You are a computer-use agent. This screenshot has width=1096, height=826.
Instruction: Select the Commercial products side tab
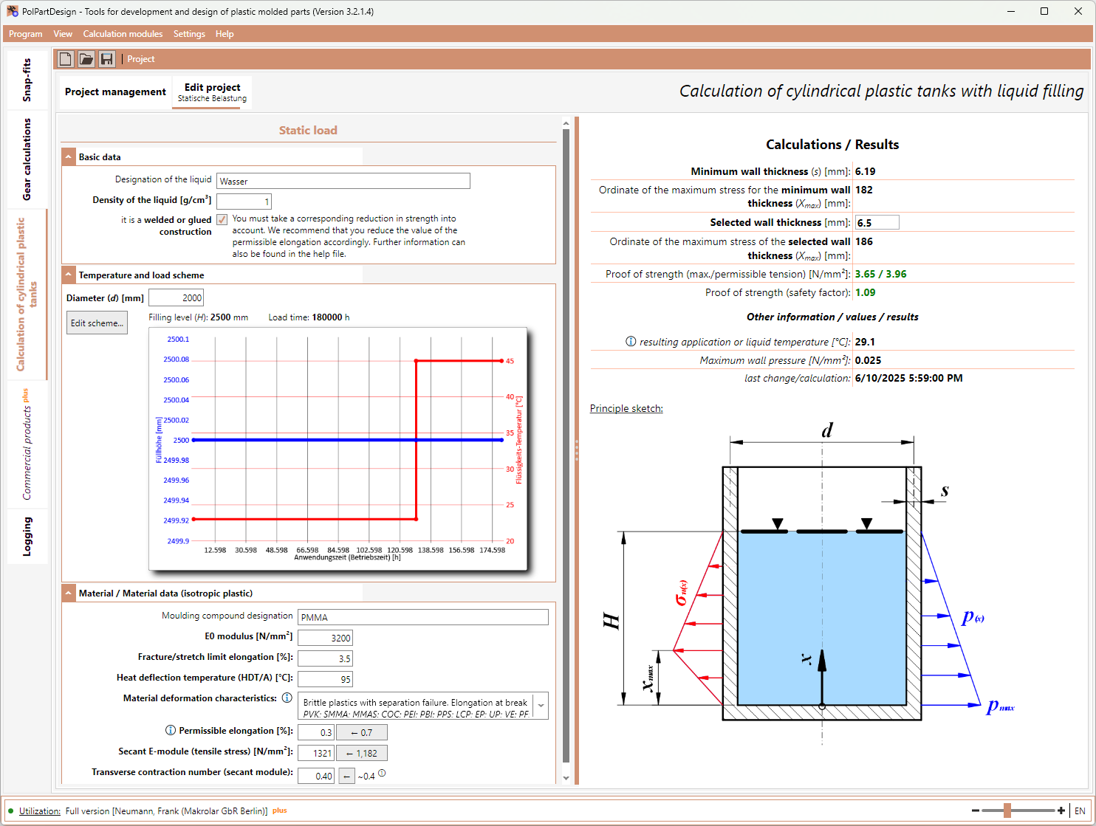(27, 444)
